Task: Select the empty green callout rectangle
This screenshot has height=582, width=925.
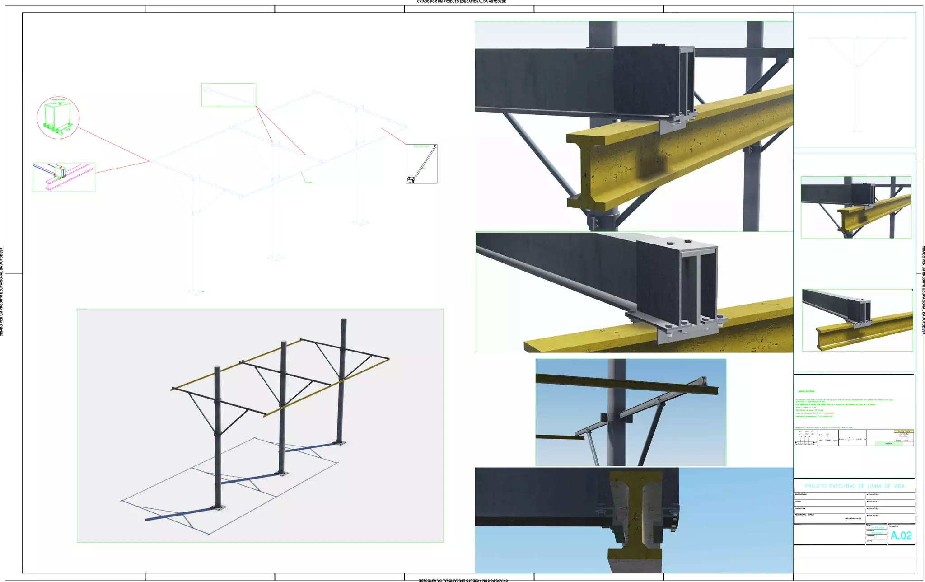Action: pyautogui.click(x=229, y=94)
